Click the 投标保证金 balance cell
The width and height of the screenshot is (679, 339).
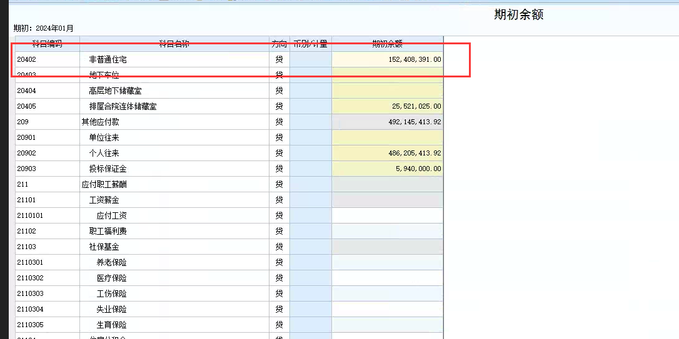point(388,169)
